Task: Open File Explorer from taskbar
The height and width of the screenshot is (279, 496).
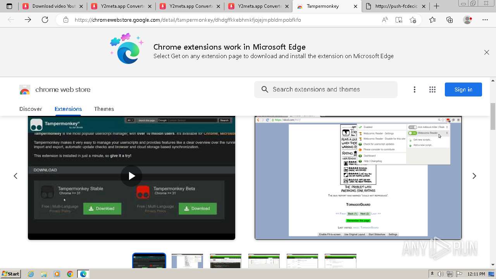Action: [44, 274]
